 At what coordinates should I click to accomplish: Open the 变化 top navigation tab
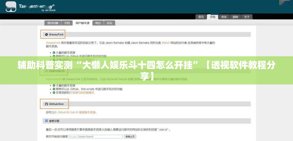point(224,17)
